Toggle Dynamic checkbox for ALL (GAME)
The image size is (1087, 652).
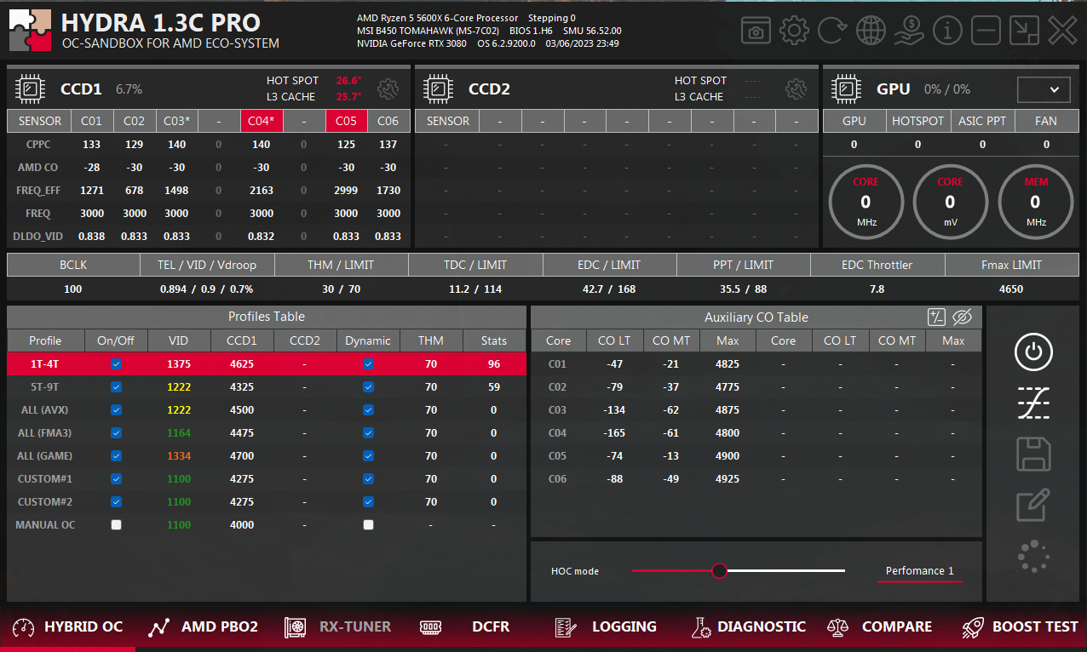(x=368, y=456)
